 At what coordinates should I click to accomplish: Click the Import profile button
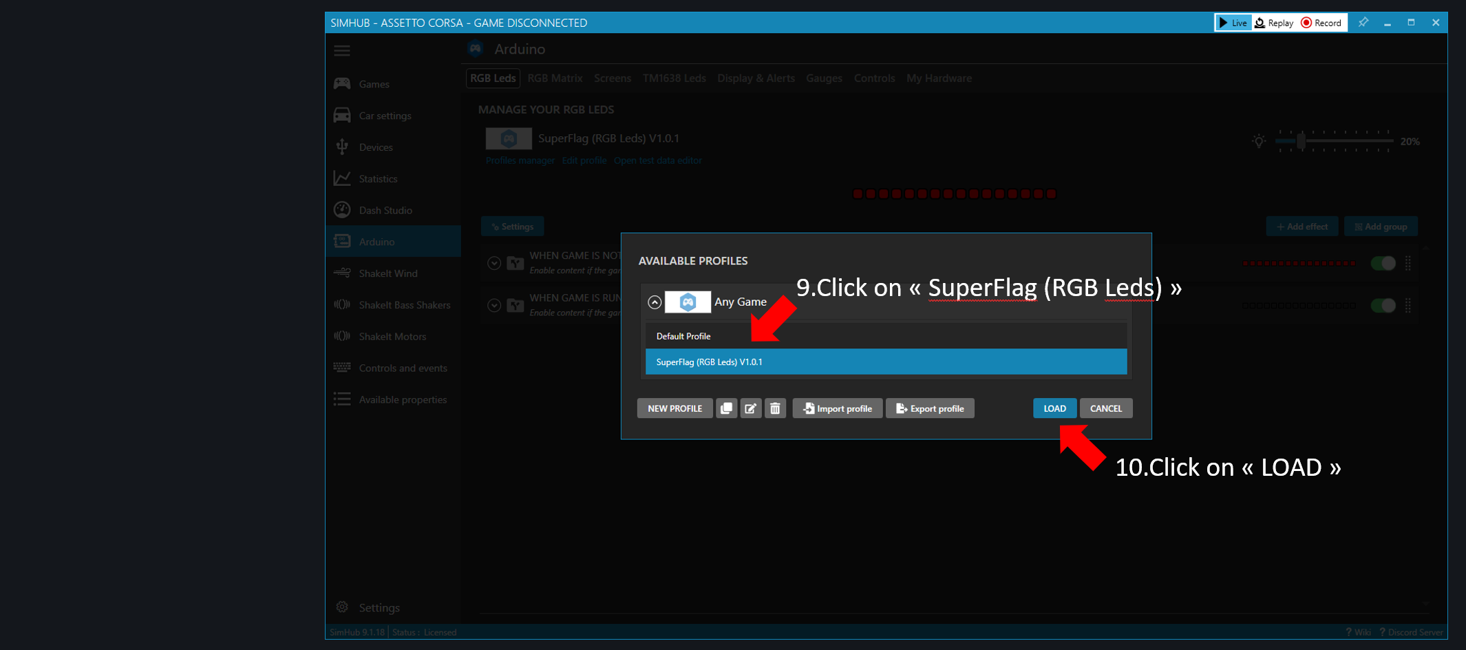point(837,408)
